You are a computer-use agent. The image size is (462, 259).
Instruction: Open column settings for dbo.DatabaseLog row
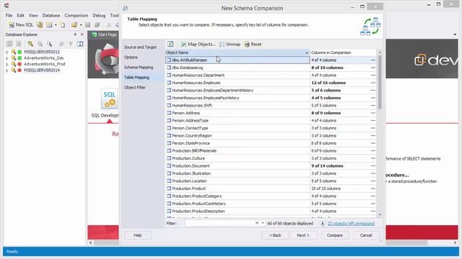pyautogui.click(x=373, y=68)
